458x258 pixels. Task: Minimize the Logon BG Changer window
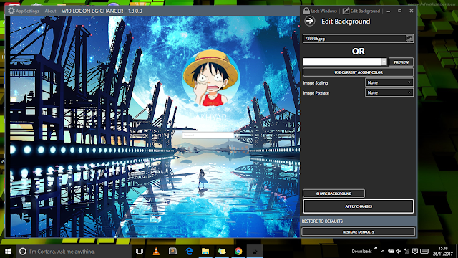[x=388, y=11]
